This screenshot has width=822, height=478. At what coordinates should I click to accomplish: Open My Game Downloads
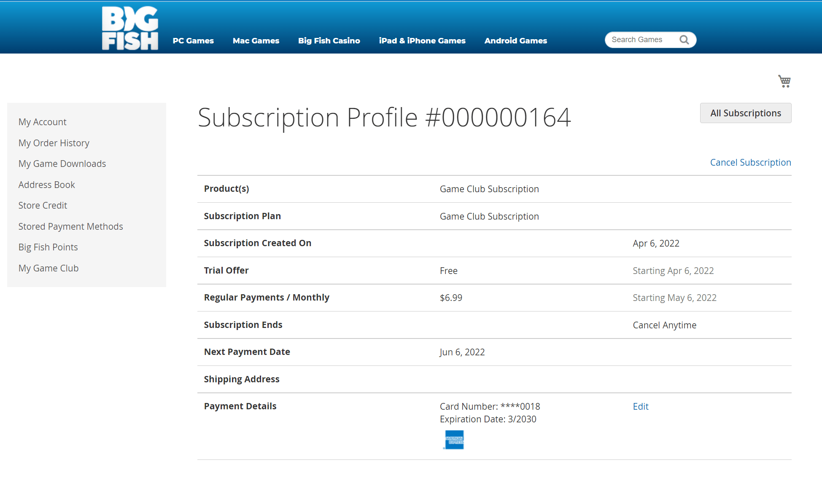tap(62, 164)
